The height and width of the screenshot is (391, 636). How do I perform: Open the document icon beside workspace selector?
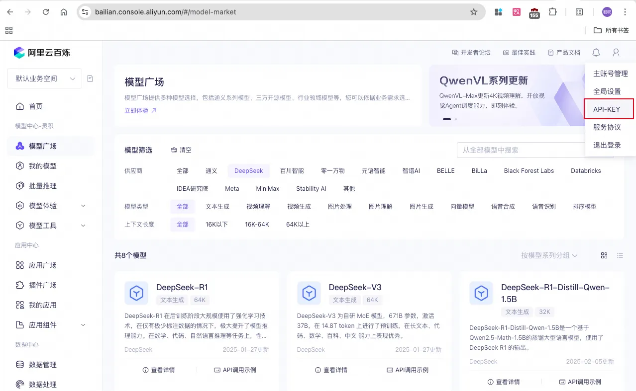pos(90,78)
